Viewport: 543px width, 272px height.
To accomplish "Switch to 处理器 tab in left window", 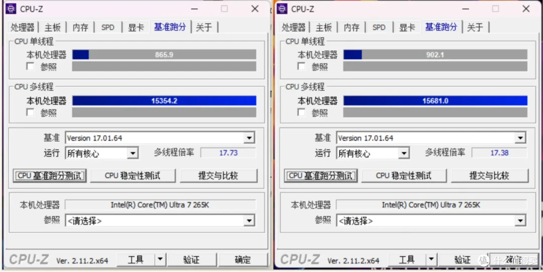I will [x=23, y=27].
